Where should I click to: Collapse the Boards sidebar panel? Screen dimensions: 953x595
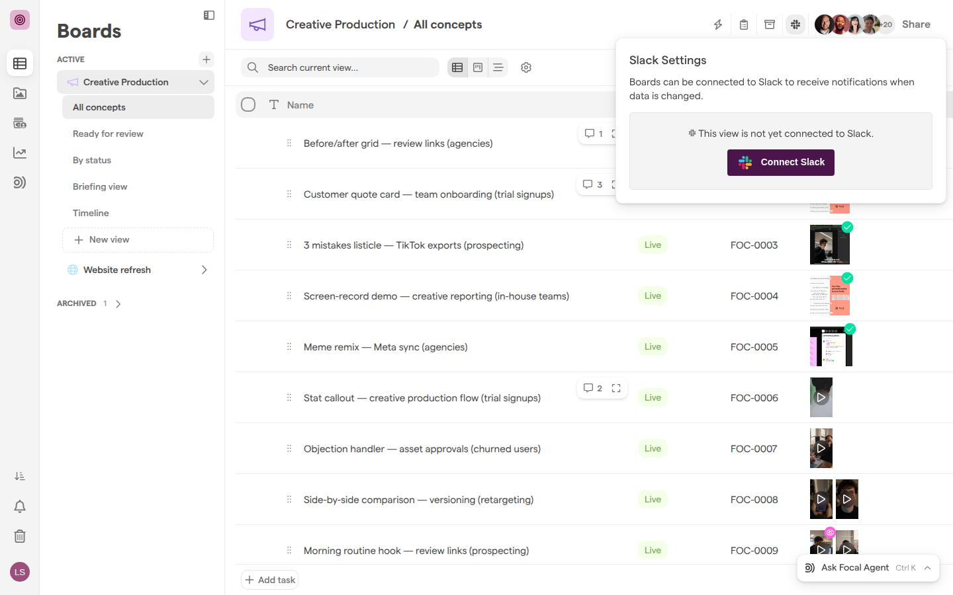click(x=209, y=15)
